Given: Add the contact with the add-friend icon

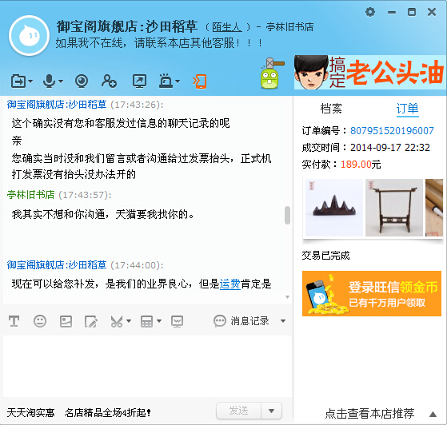Looking at the screenshot, I should tap(109, 81).
